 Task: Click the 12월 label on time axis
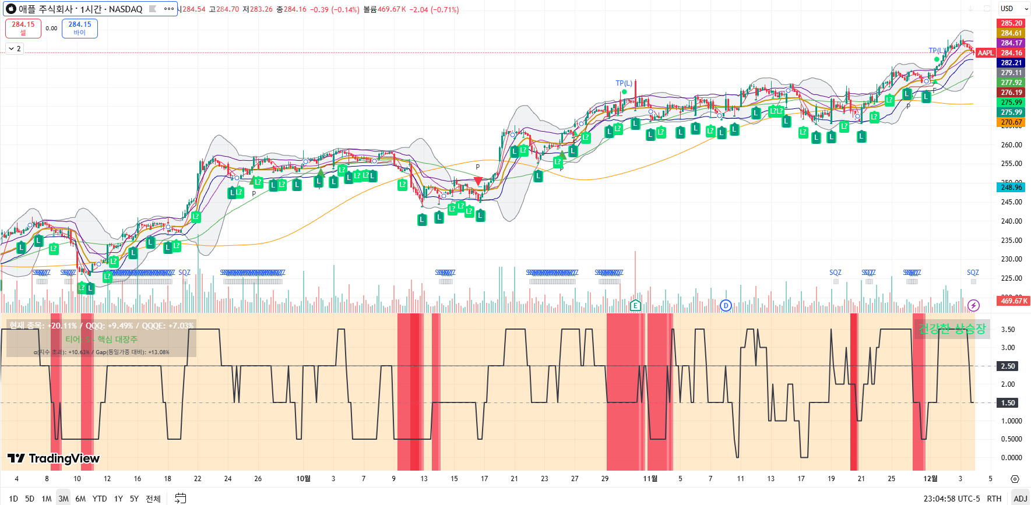pos(930,479)
